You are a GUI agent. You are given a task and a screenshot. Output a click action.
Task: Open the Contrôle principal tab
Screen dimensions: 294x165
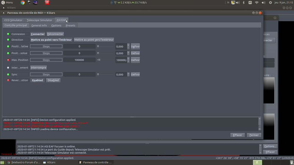point(16,25)
